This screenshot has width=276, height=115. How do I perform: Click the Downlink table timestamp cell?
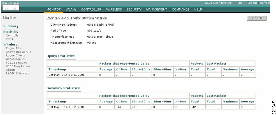pyautogui.click(x=72, y=107)
